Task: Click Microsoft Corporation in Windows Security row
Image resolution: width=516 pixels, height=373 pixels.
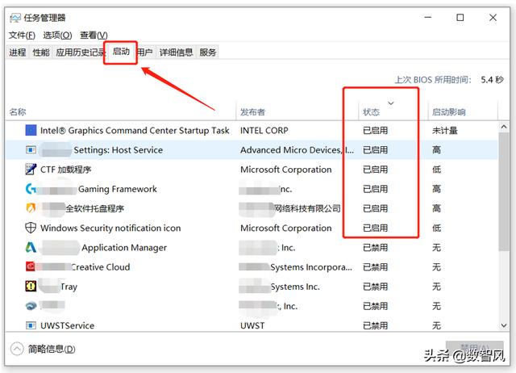Action: [286, 228]
